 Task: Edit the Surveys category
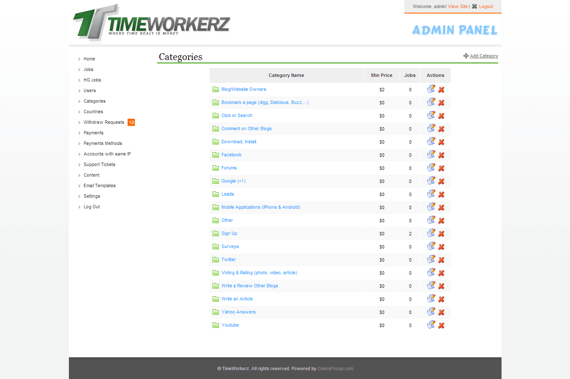[x=431, y=246]
